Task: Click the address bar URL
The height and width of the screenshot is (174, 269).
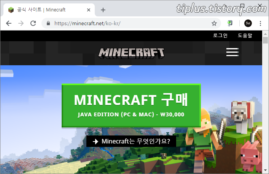Action: pos(88,23)
